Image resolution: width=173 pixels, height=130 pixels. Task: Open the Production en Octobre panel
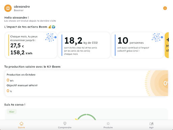click(x=86, y=83)
